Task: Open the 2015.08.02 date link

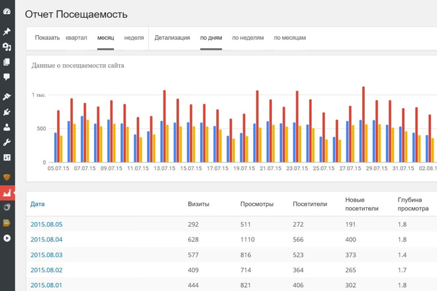Action: (x=46, y=270)
